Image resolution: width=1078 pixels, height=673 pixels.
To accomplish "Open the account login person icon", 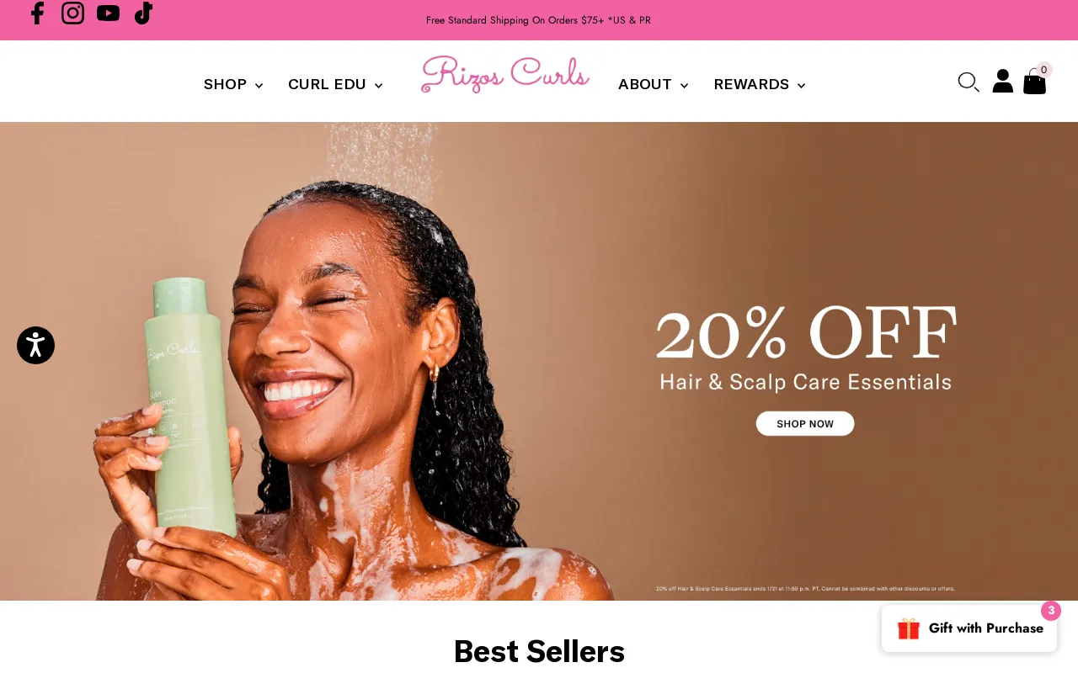I will pos(1002,81).
